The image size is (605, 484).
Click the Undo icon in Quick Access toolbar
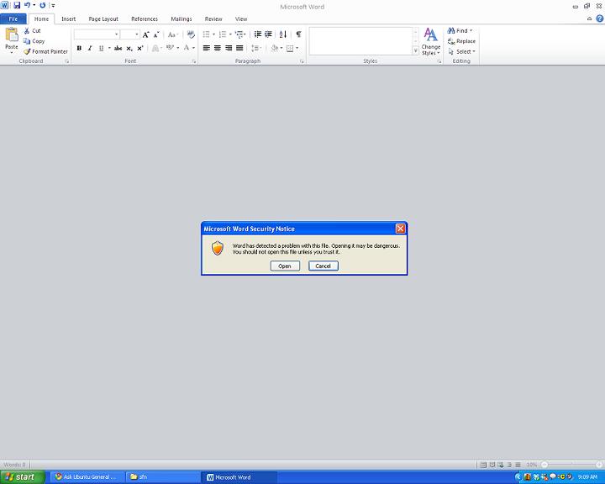coord(27,5)
